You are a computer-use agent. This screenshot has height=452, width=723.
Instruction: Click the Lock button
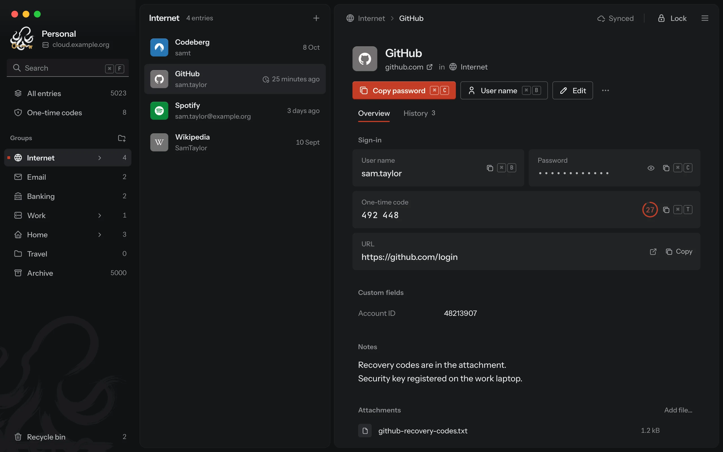click(x=672, y=18)
